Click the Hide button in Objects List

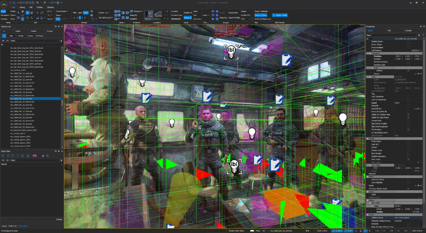(11, 36)
